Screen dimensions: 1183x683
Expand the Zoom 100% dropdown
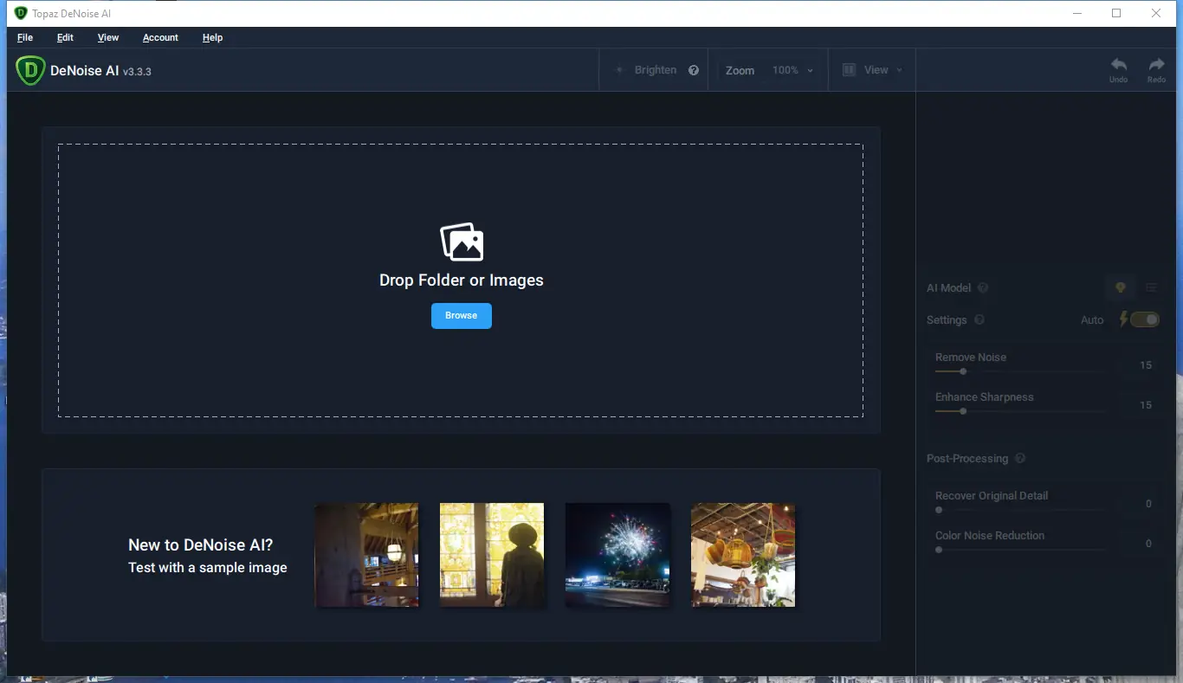click(x=792, y=70)
